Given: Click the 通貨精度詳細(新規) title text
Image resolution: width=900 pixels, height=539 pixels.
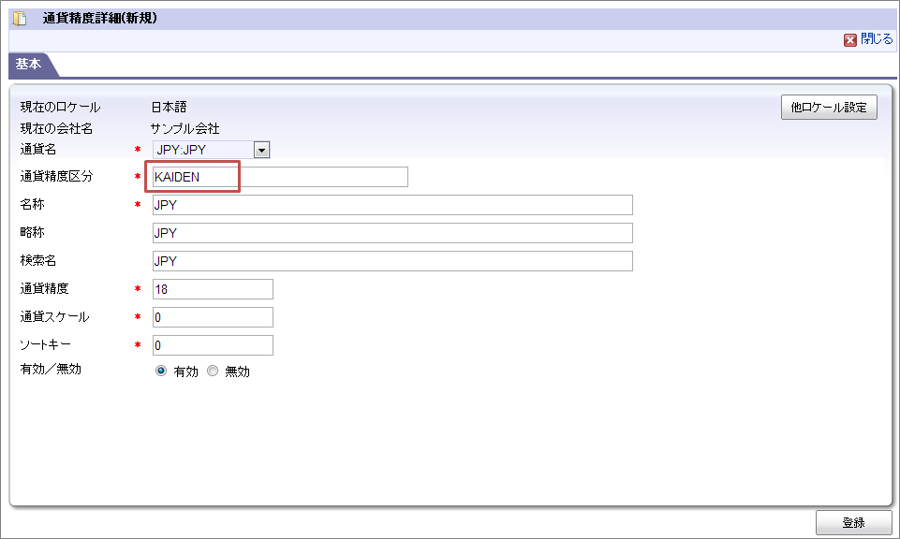Looking at the screenshot, I should tap(100, 19).
